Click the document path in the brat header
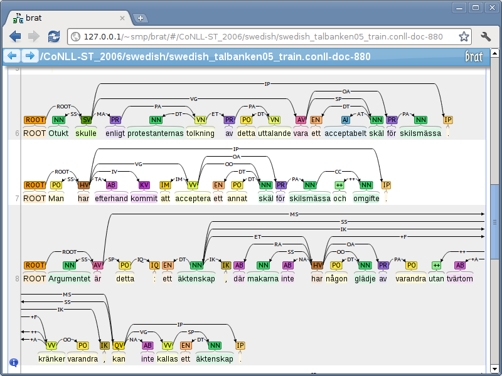 click(205, 56)
